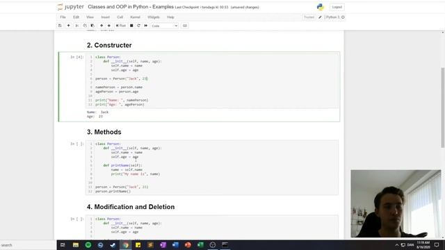Open OneNote from the taskbar

coord(163,245)
